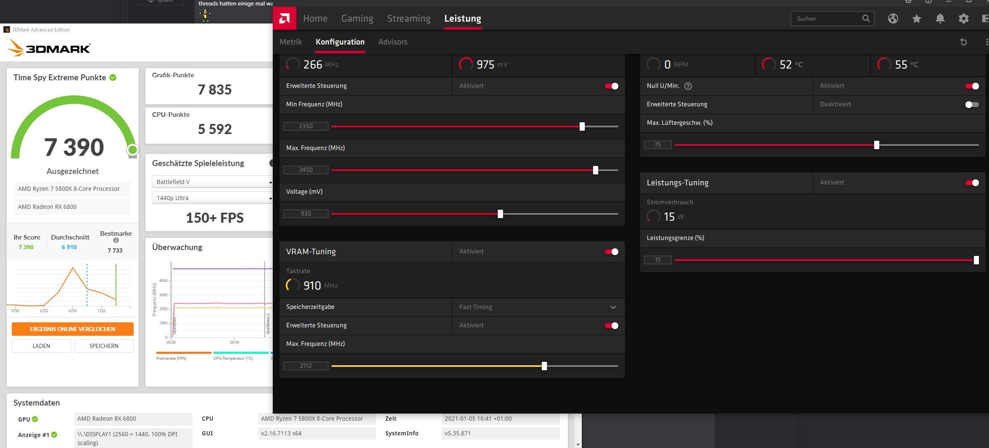The height and width of the screenshot is (448, 989).
Task: Click green check icon next to GPU label
Action: click(35, 419)
